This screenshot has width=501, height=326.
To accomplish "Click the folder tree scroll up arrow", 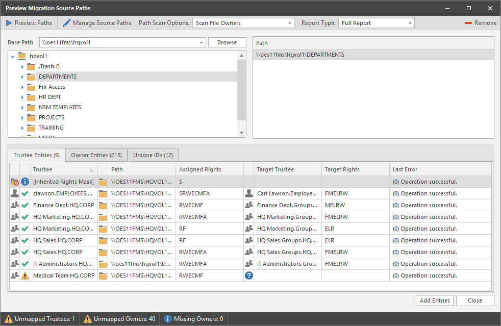I will (241, 56).
